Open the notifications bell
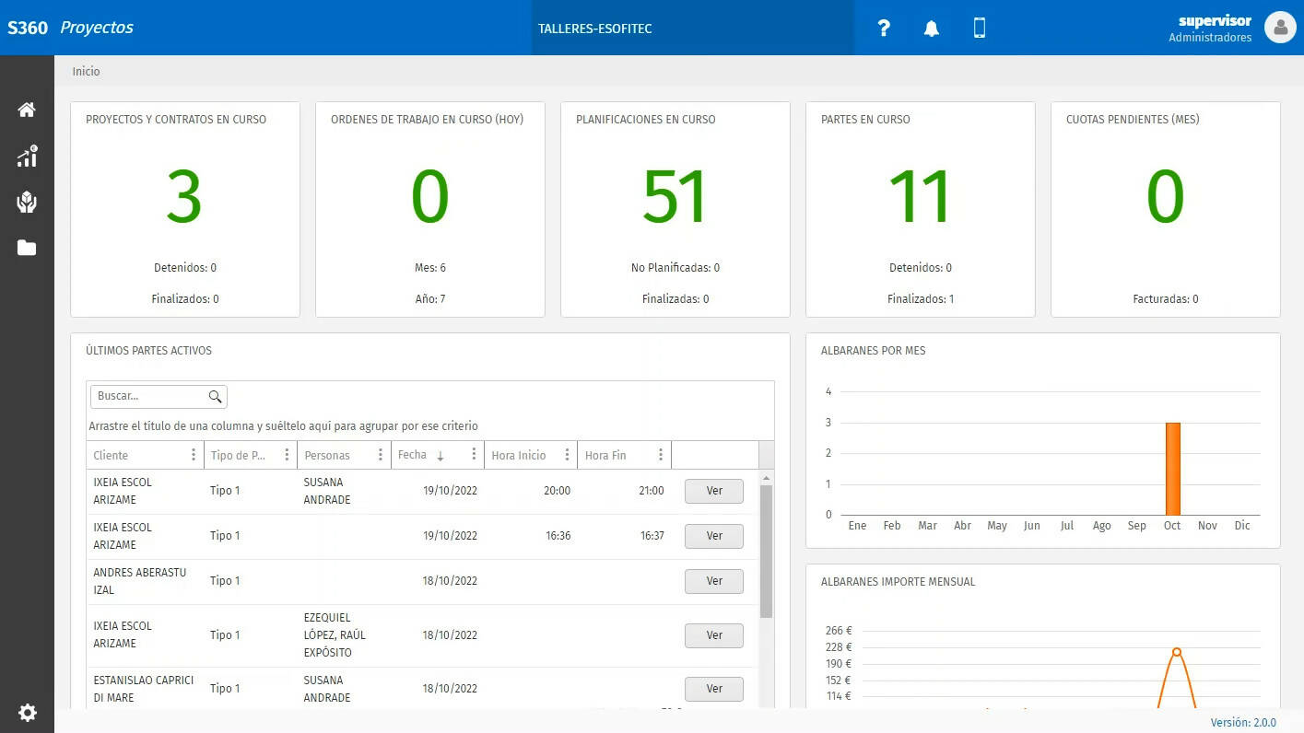 click(932, 29)
